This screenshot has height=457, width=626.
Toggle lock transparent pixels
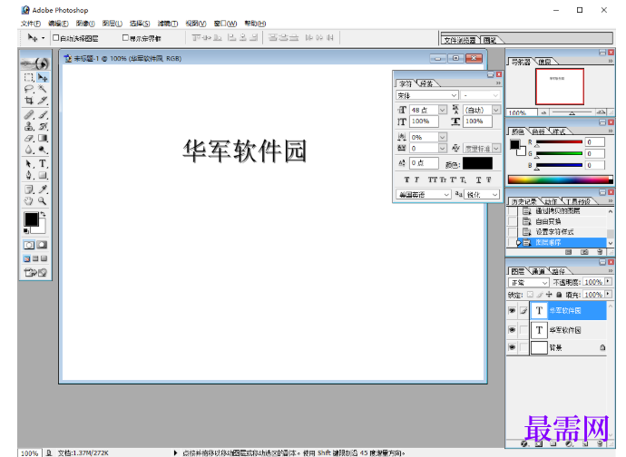coord(530,295)
